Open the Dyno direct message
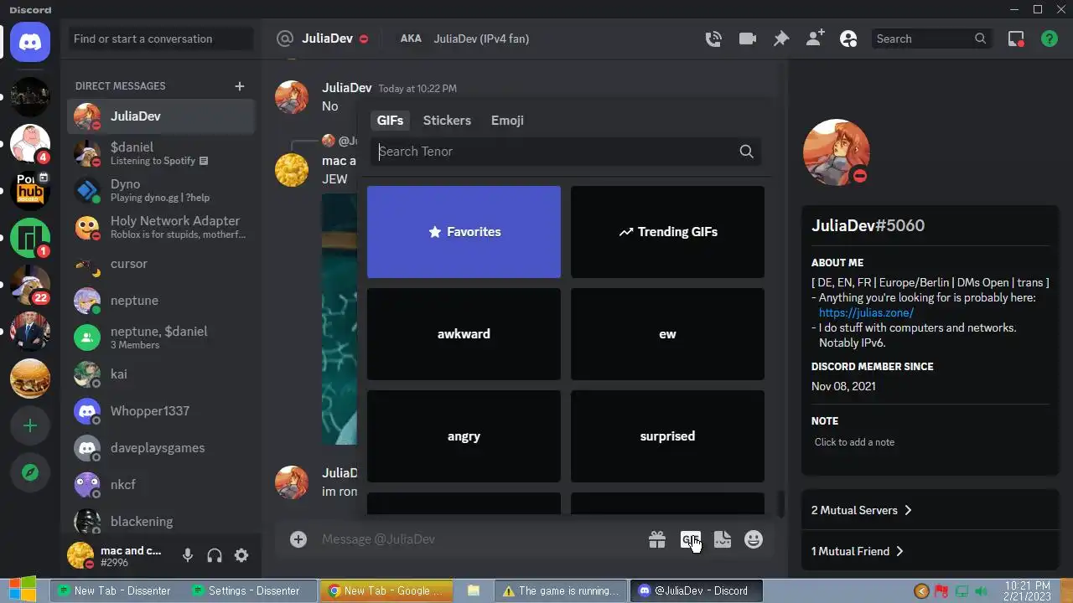Screen dimensions: 1073x603 click(161, 190)
